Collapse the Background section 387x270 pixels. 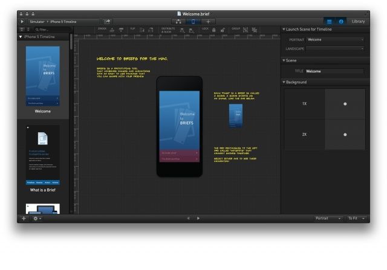tap(284, 82)
